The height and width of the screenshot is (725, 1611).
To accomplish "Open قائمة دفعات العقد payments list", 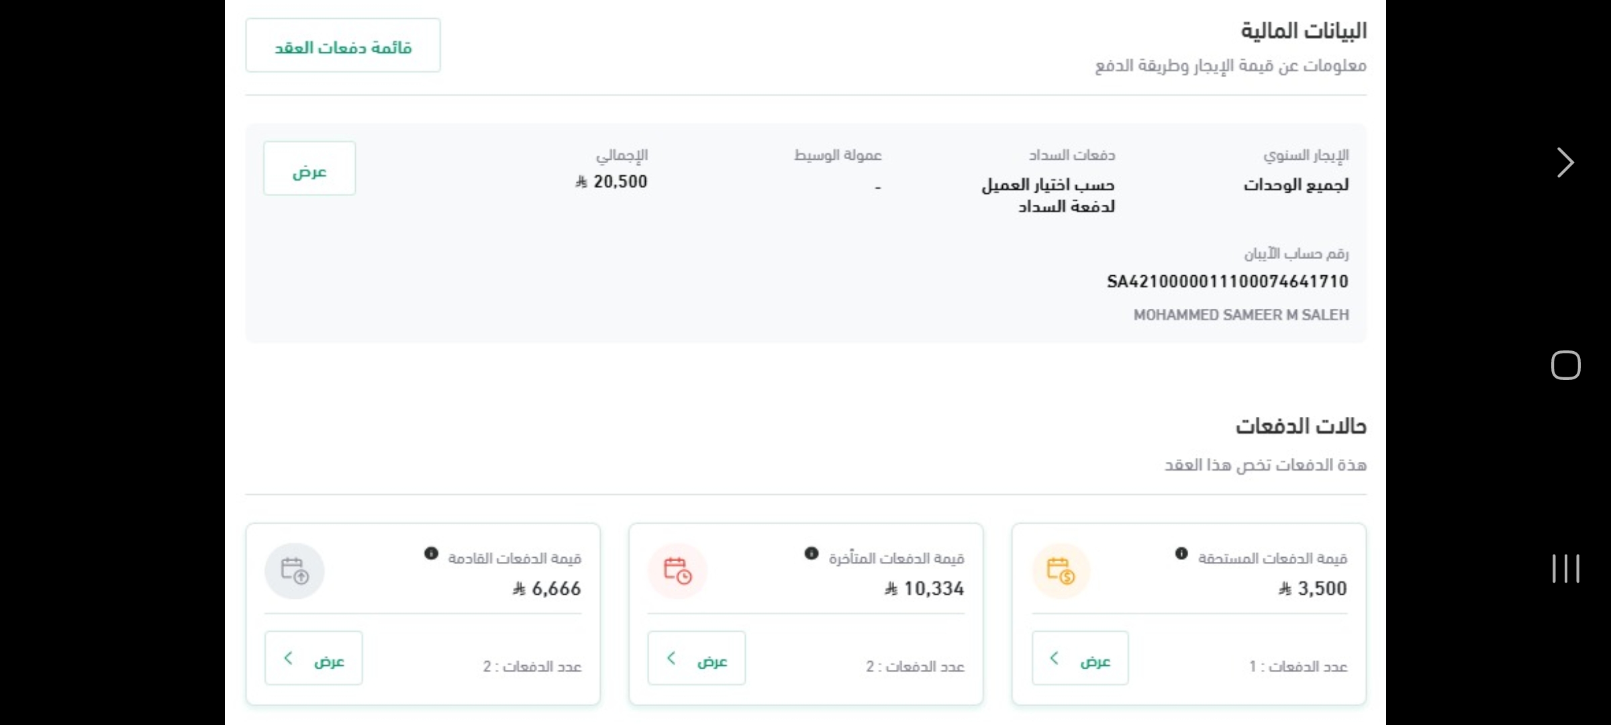I will [x=343, y=46].
